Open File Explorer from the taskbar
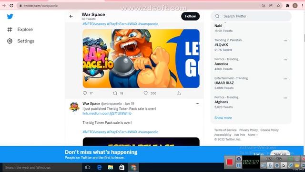 click(111, 168)
